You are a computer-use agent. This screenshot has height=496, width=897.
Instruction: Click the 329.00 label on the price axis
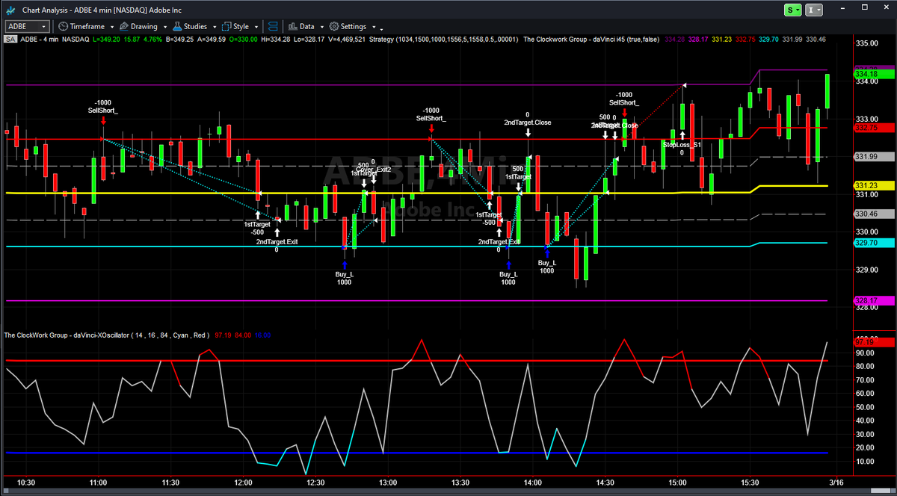click(x=867, y=270)
